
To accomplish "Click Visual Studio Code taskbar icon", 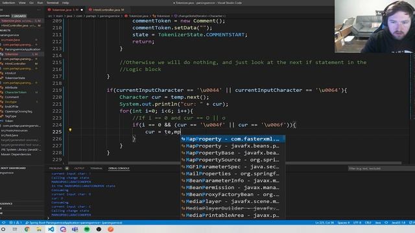I will point(51,229).
